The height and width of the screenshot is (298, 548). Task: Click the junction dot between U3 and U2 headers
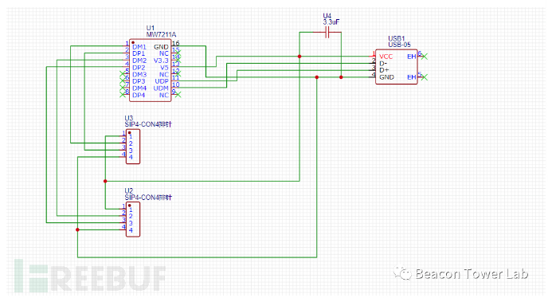[x=105, y=181]
